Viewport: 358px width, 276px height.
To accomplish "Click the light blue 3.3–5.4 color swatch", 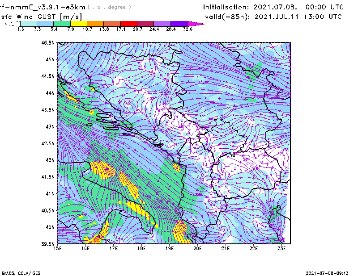I will (45, 24).
